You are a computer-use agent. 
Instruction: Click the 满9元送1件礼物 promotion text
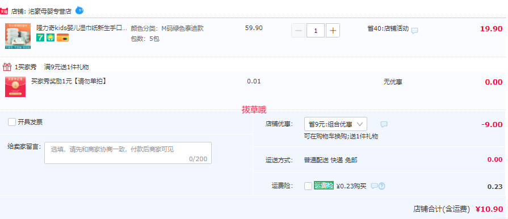66,67
